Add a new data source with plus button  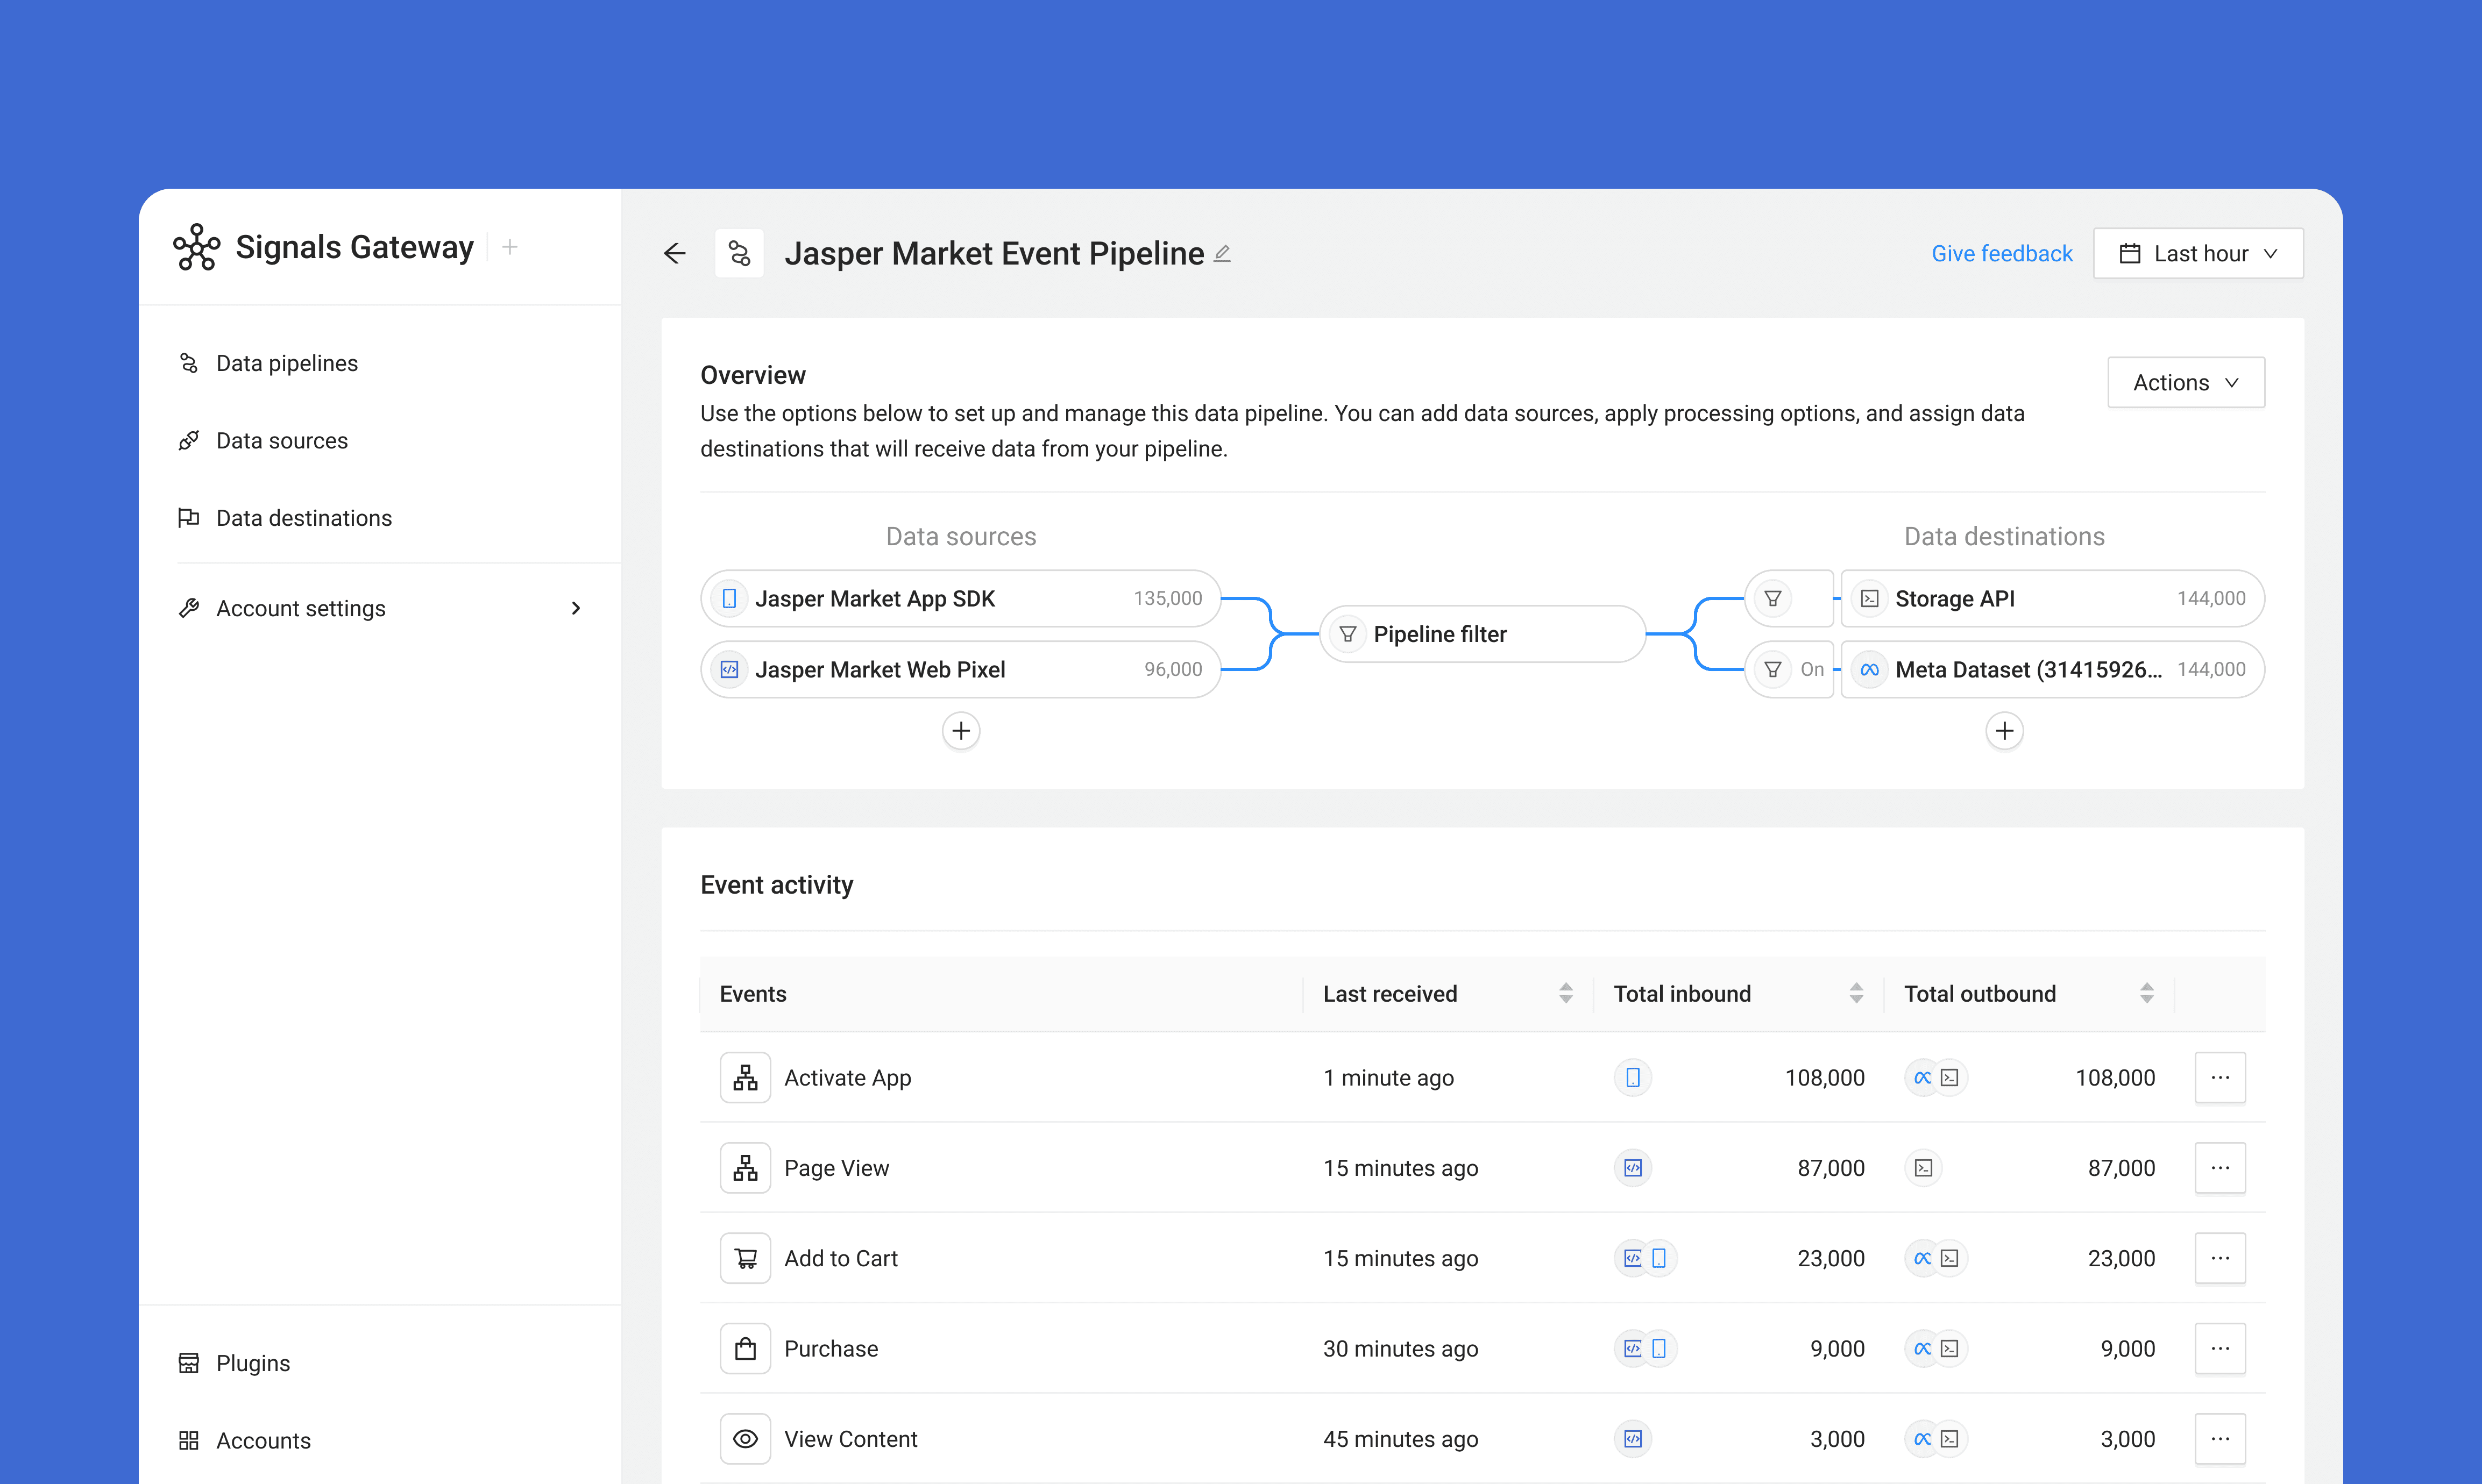[x=960, y=731]
